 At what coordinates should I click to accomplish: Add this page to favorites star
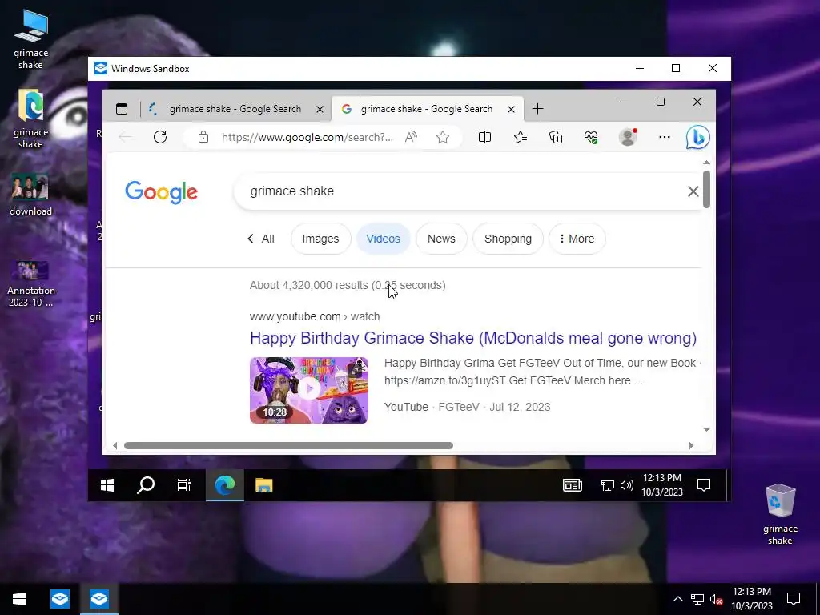[443, 137]
